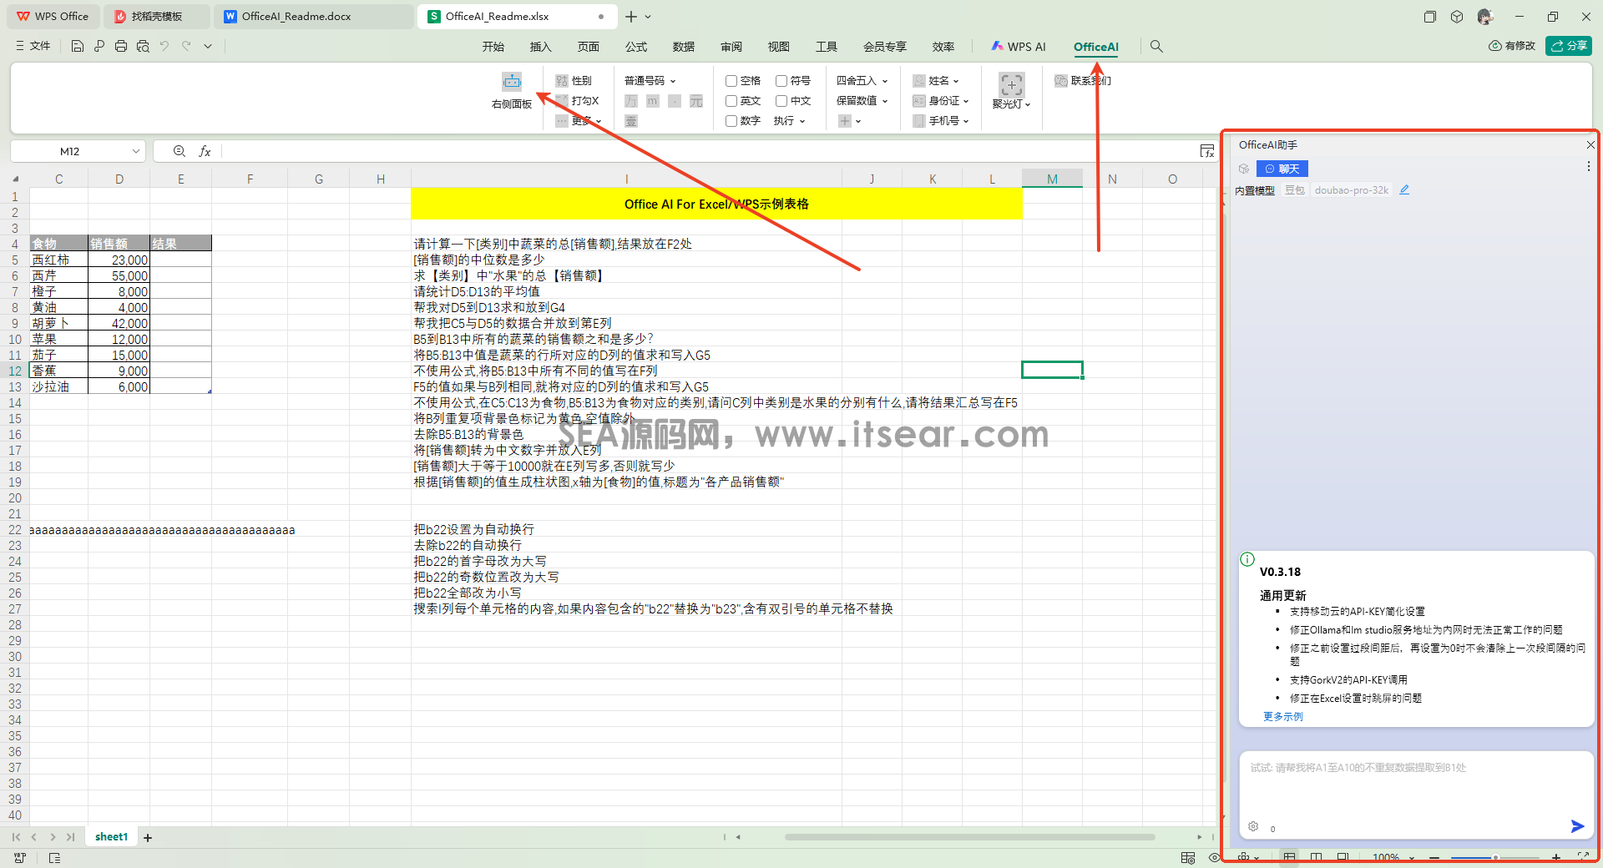This screenshot has width=1603, height=868.
Task: Click the 聚光灯 spotlight icon
Action: click(x=1011, y=84)
